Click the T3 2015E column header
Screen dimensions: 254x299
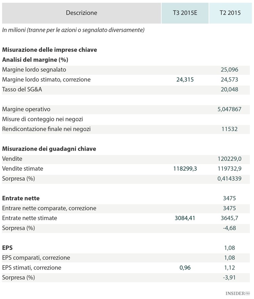coord(184,13)
